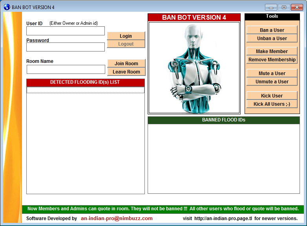Click the globe icon in title bar
Viewport: 307px width, 226px height.
[x=7, y=7]
